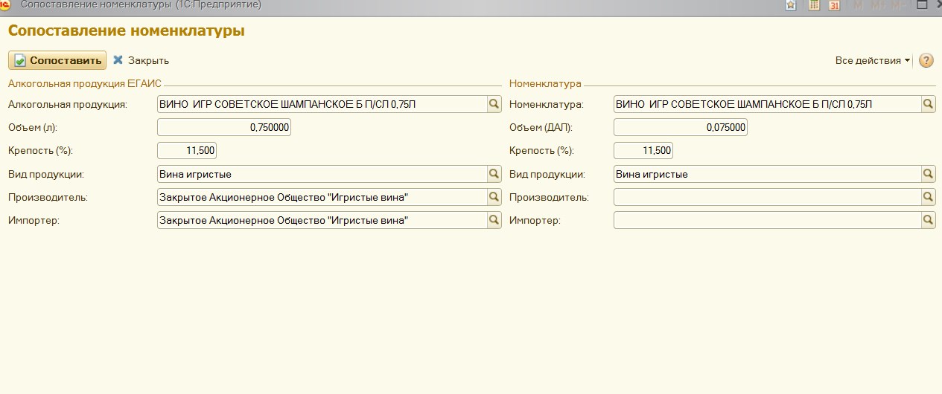Image resolution: width=942 pixels, height=394 pixels.
Task: Add the form to favorites with the star icon
Action: click(x=791, y=5)
